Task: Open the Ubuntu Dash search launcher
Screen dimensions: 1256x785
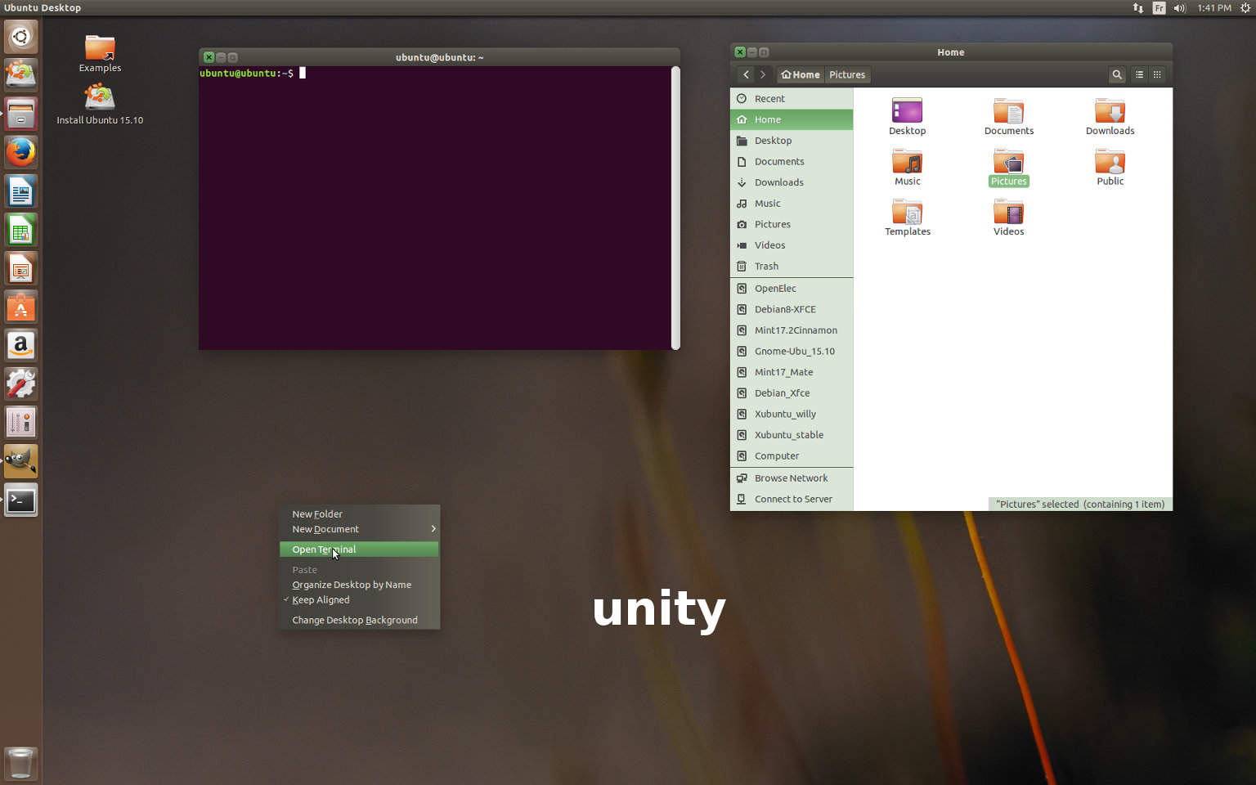Action: (20, 37)
